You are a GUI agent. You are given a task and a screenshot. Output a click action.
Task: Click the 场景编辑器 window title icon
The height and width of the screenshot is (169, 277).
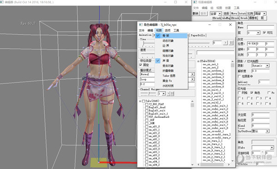point(195,2)
